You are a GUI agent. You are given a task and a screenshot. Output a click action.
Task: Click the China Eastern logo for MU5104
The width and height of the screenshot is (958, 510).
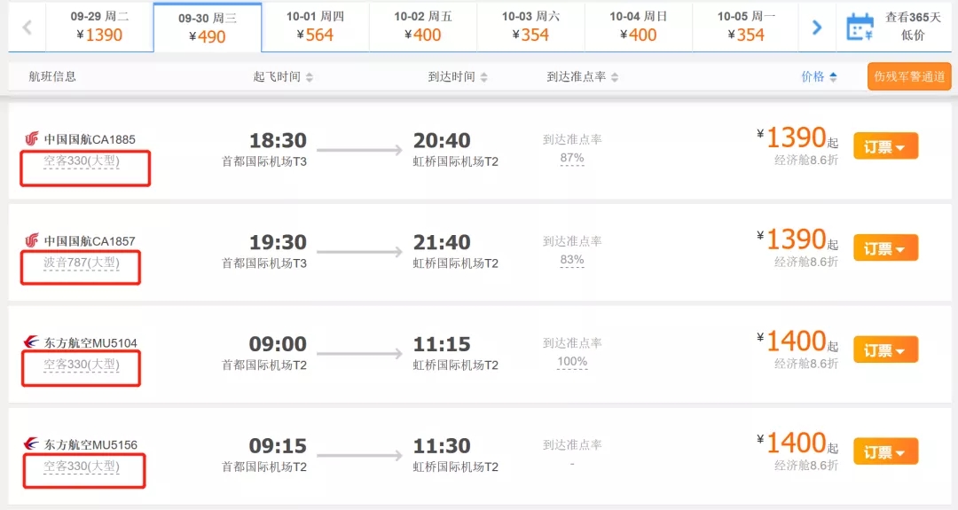pos(31,342)
